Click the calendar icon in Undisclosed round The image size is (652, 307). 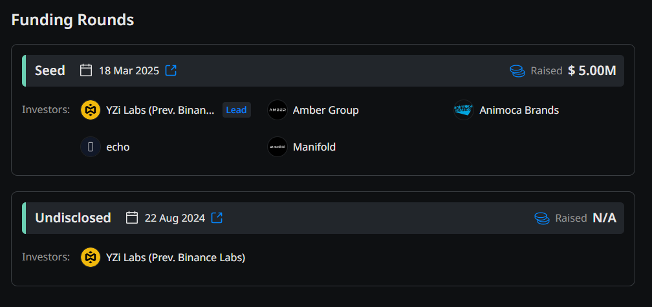click(132, 218)
